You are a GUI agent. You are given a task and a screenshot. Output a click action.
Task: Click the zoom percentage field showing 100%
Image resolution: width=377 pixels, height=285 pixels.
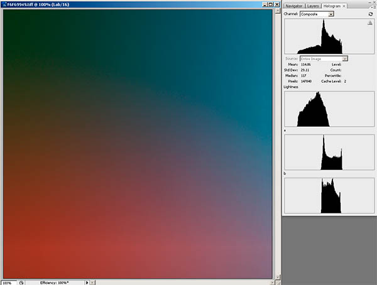pyautogui.click(x=9, y=283)
